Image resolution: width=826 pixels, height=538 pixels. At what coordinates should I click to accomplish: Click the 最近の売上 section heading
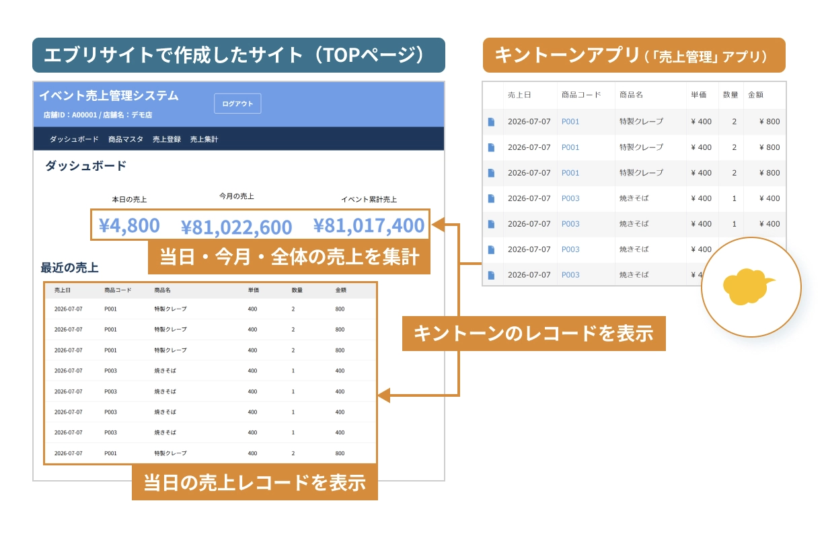tap(69, 268)
